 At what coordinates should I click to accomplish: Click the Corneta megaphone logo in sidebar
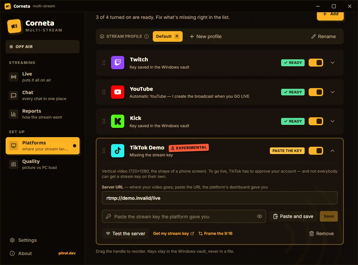coord(14,26)
